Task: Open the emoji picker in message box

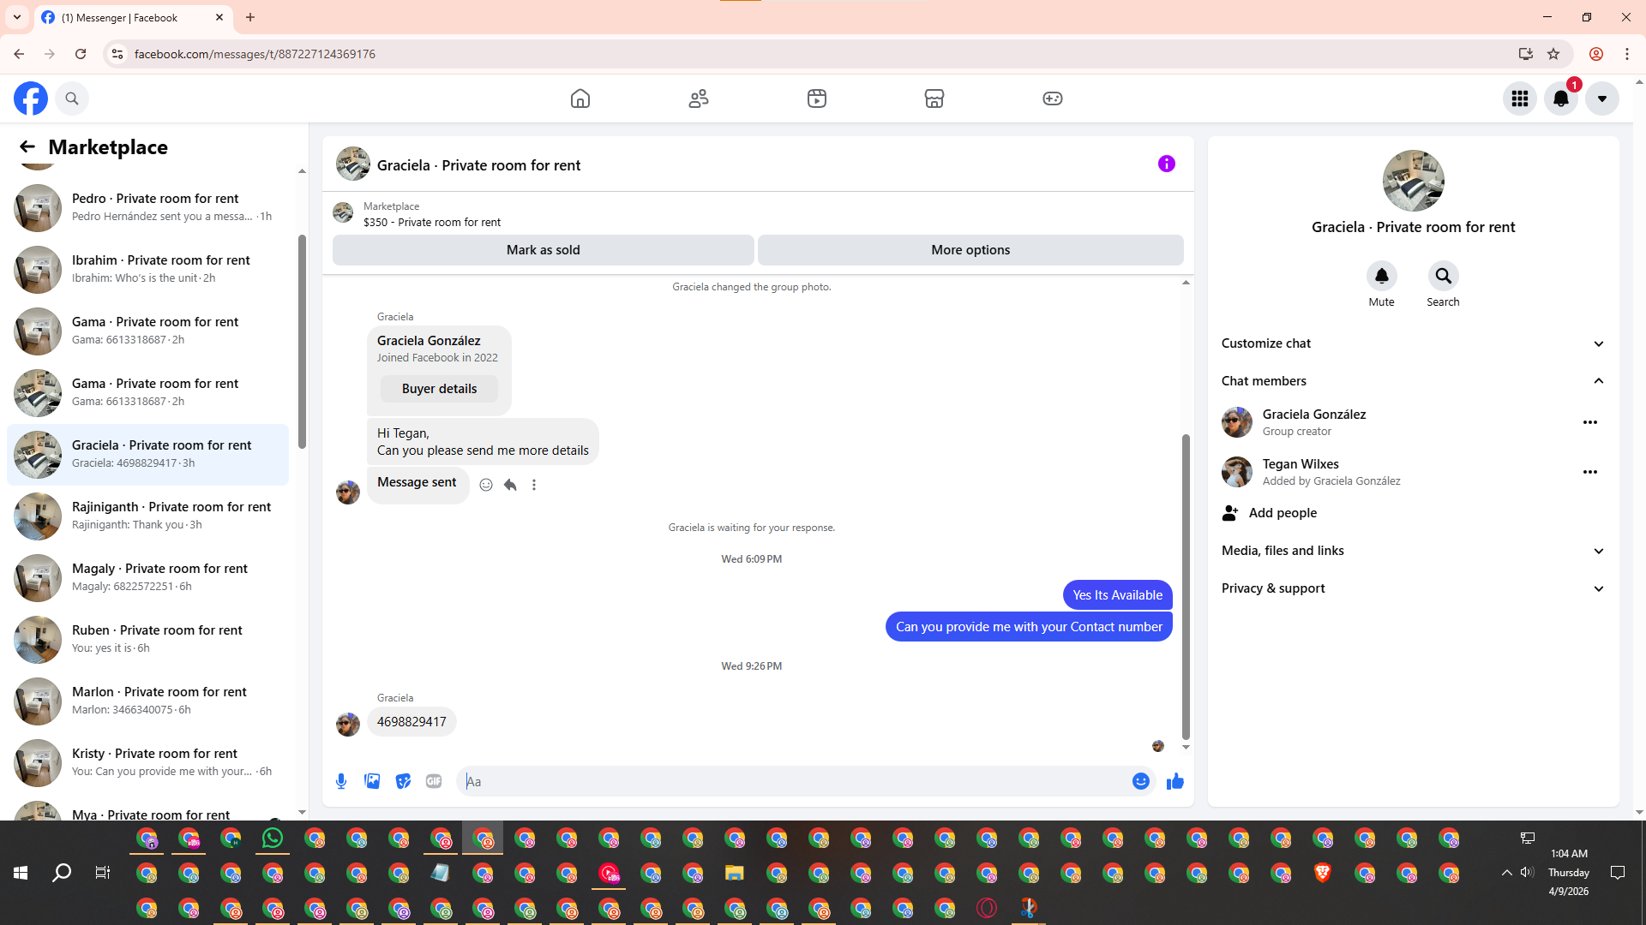Action: click(1140, 781)
